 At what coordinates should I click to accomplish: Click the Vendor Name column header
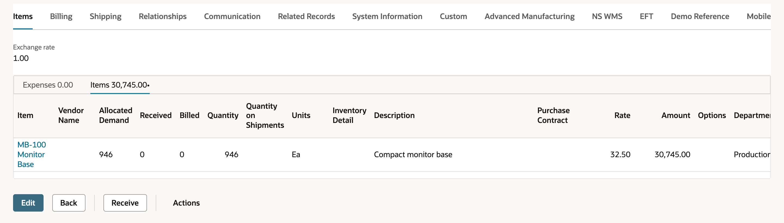pos(71,116)
